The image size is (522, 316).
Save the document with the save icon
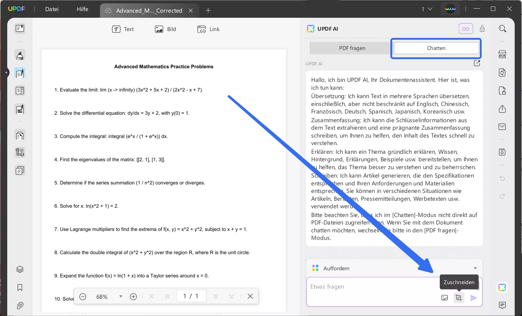502,152
